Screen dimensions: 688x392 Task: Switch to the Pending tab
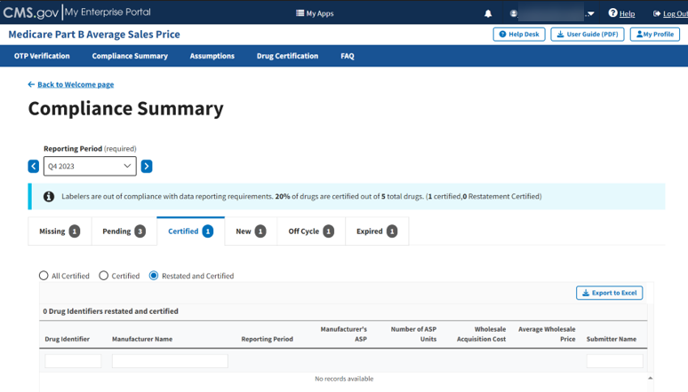point(124,231)
